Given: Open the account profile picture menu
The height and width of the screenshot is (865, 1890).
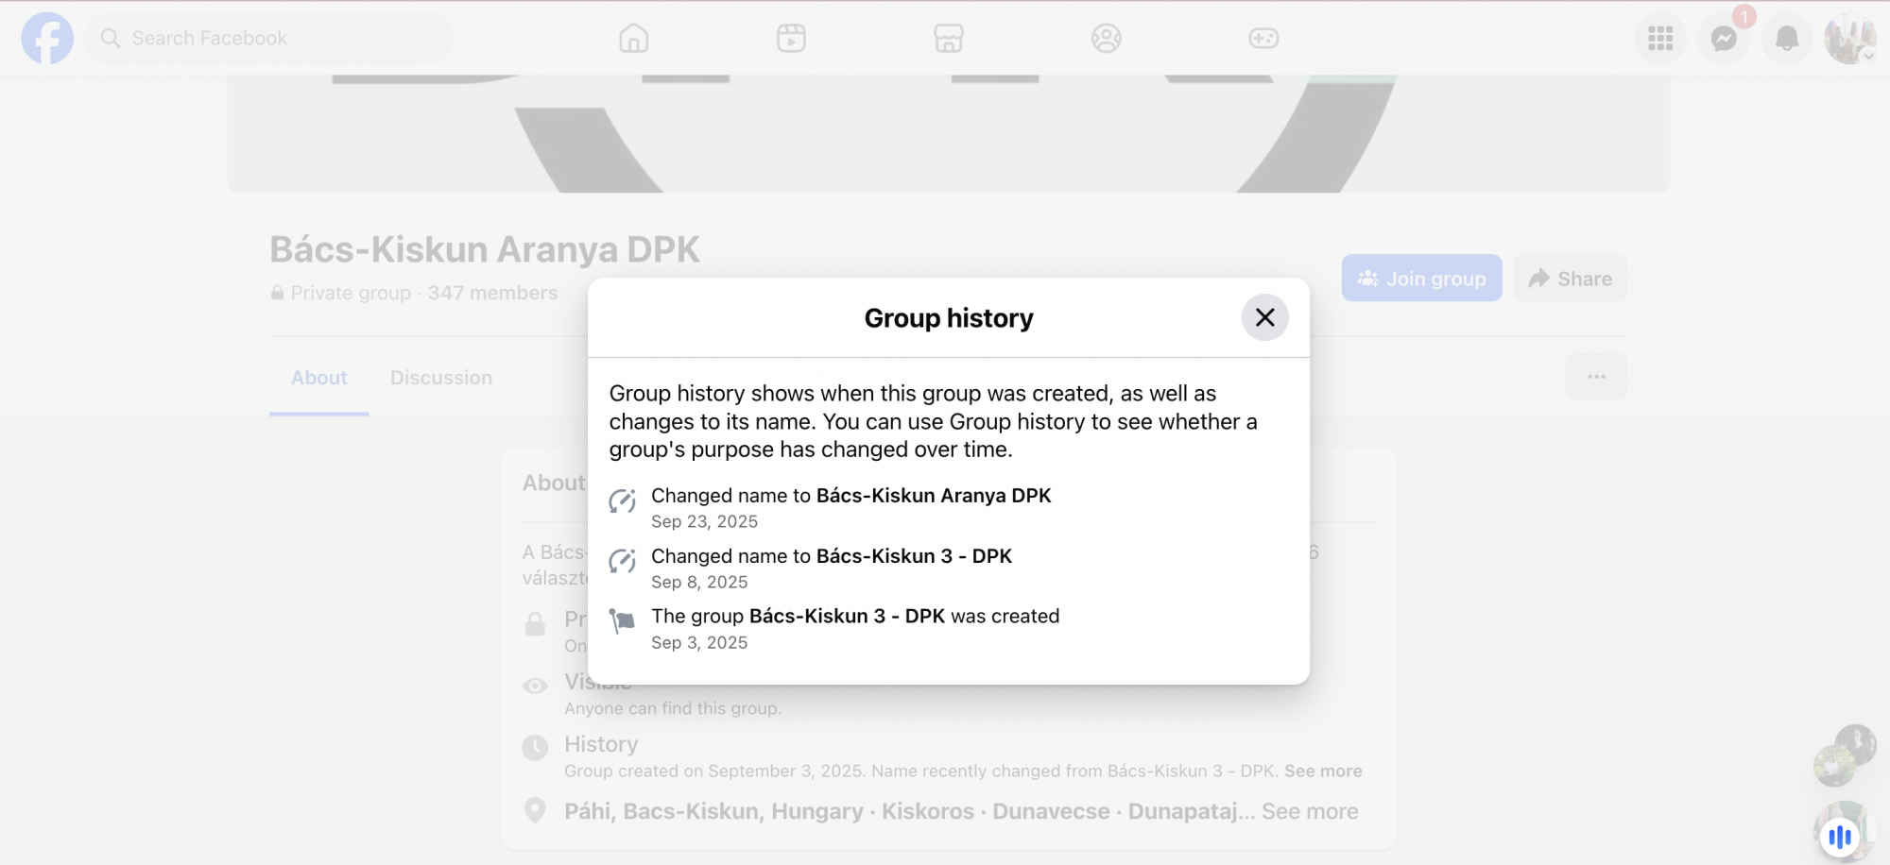Looking at the screenshot, I should [x=1849, y=39].
